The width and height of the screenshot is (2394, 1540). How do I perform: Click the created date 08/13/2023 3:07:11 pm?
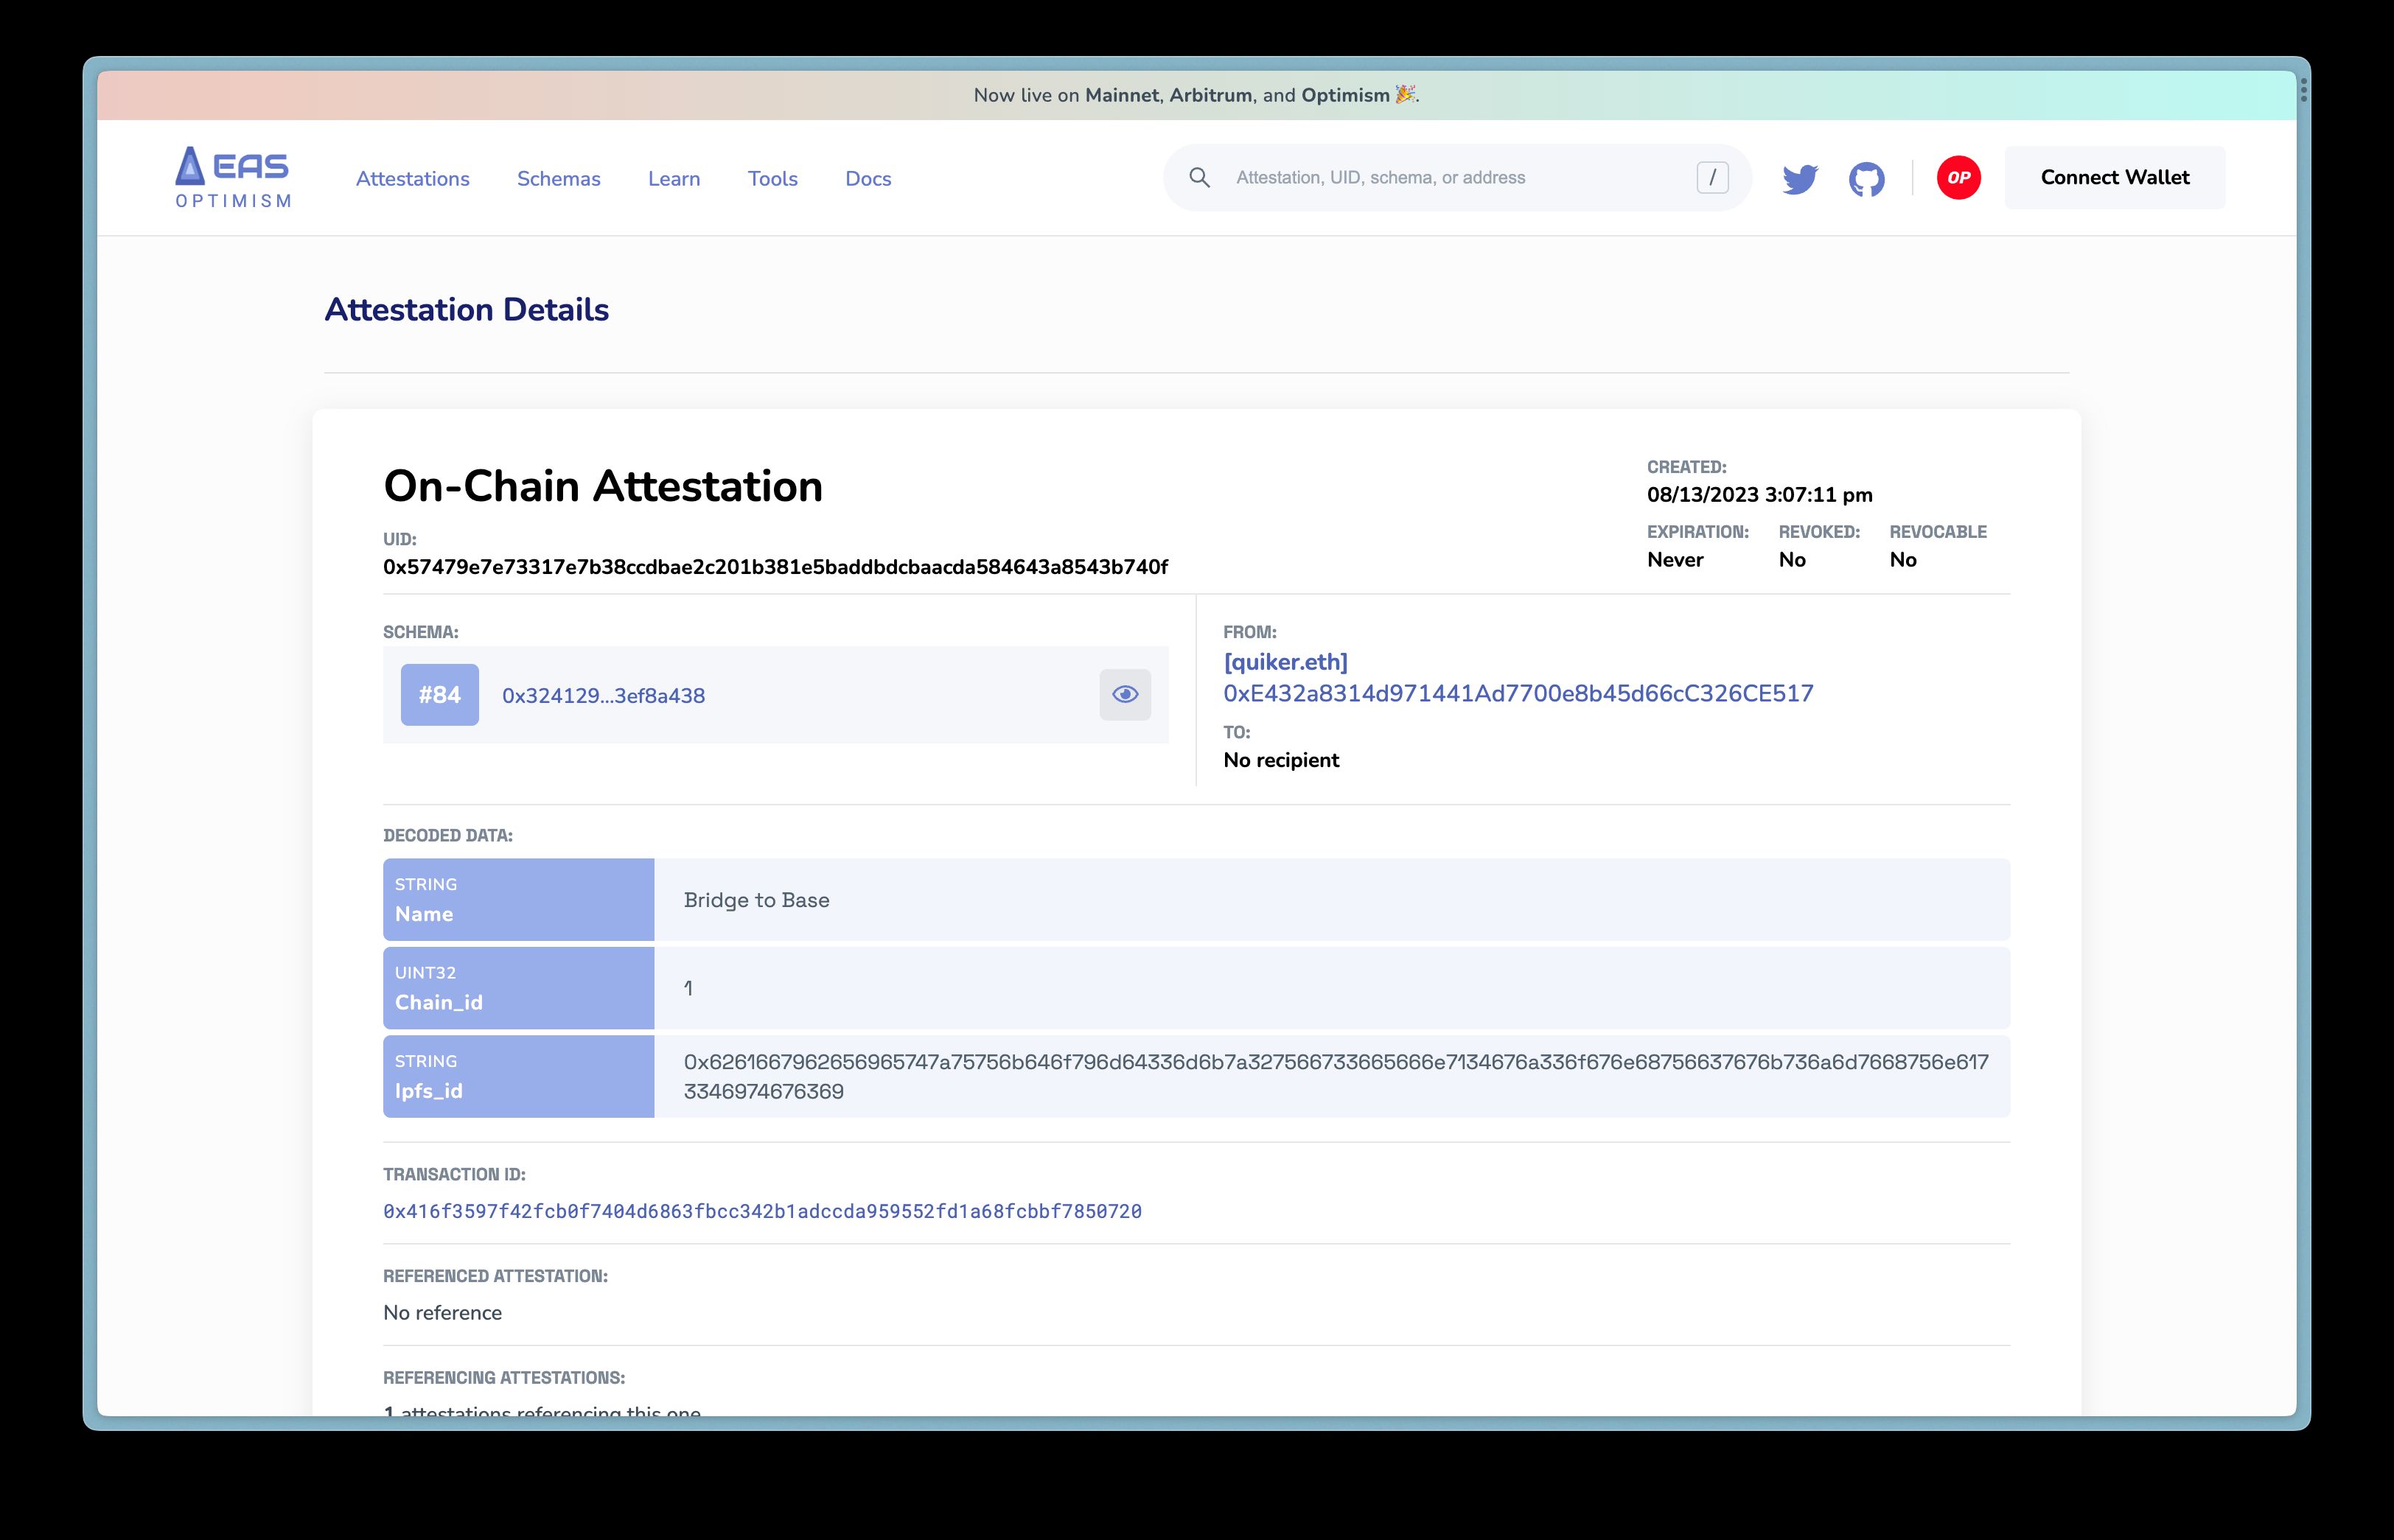[1760, 495]
